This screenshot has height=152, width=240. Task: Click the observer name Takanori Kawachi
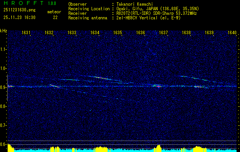pyautogui.click(x=135, y=4)
